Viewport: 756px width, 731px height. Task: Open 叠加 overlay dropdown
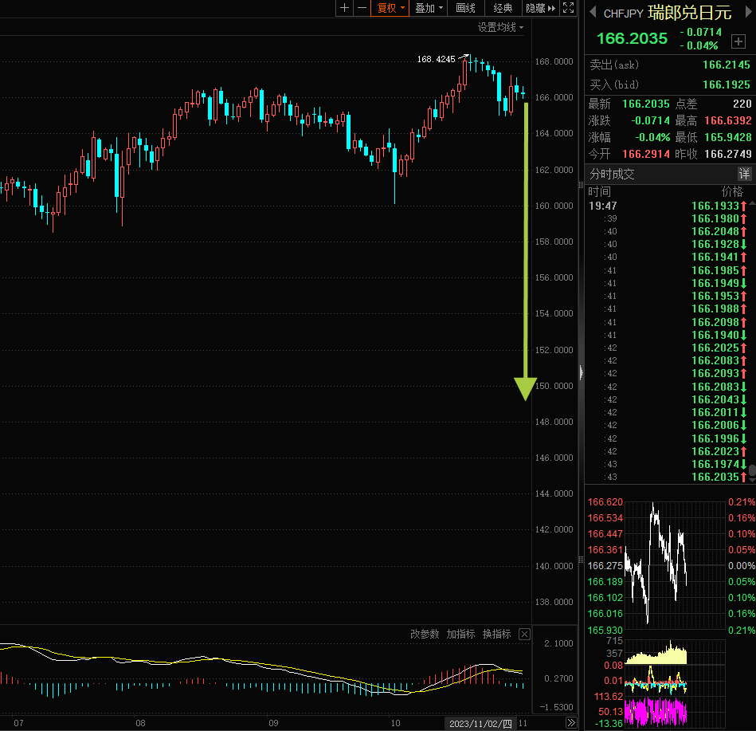tap(429, 8)
